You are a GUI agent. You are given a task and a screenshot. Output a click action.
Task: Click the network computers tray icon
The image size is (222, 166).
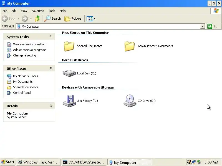click(194, 162)
